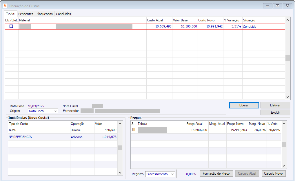Viewport: 295px width, 181px height.
Task: Tick the Lib./Efet. checkbox in material row
Action: pos(11,26)
